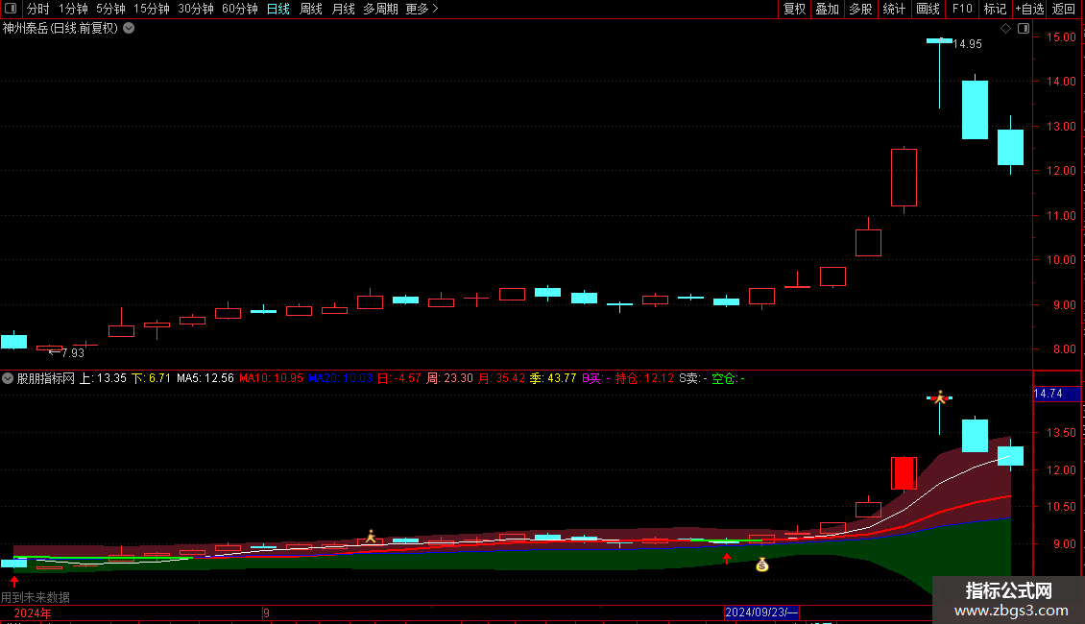Click the 标记 mark button

[995, 9]
